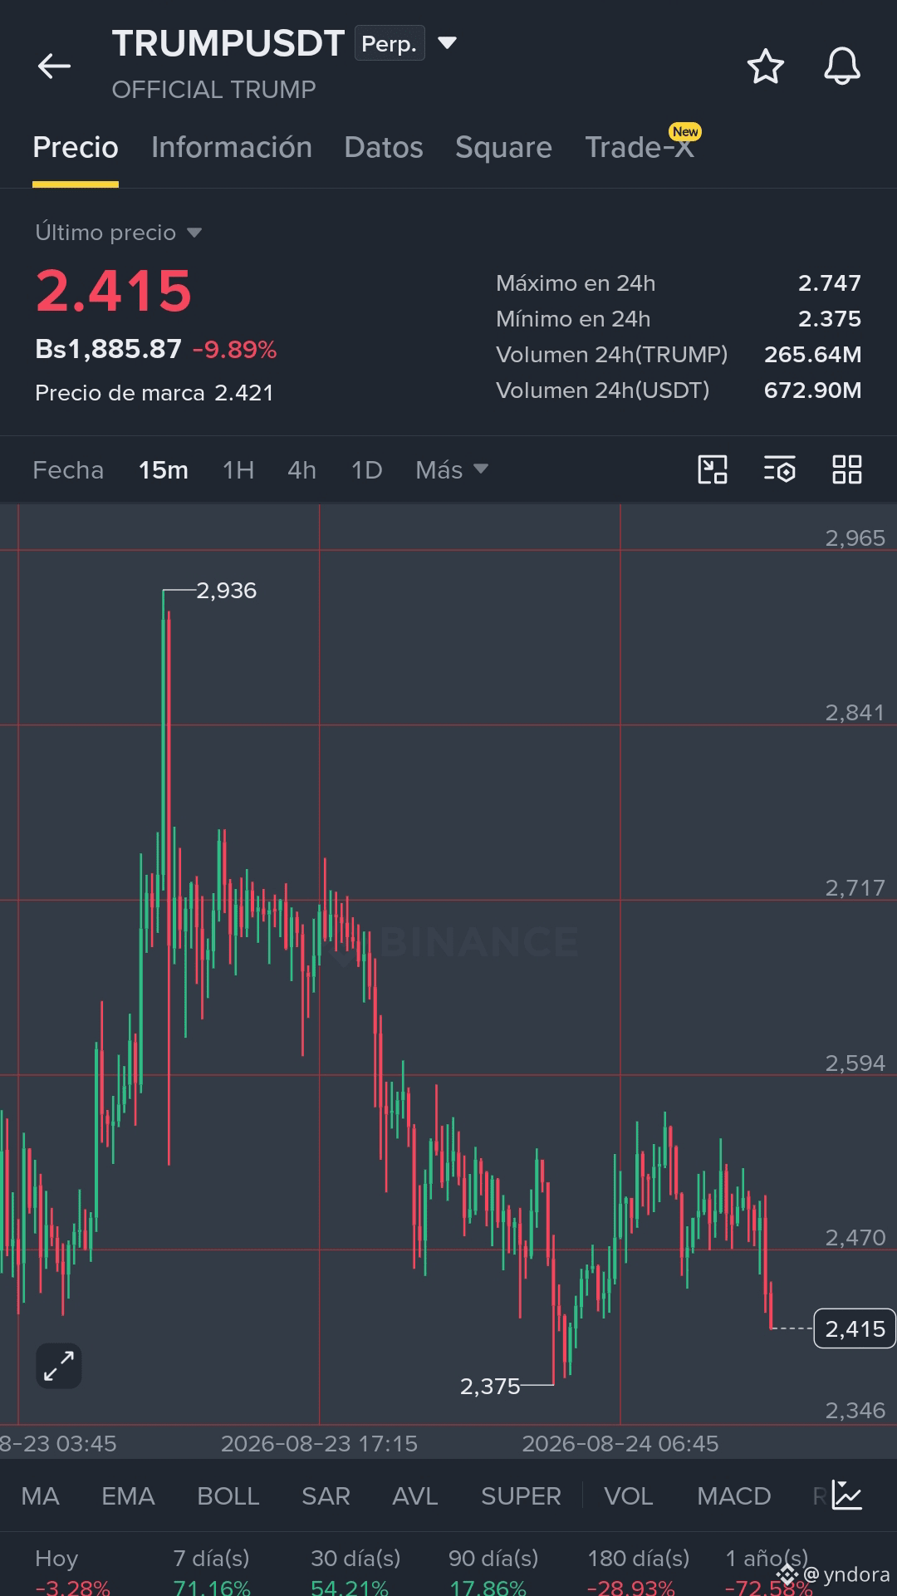Open the Información tab
This screenshot has width=897, height=1596.
tap(232, 147)
